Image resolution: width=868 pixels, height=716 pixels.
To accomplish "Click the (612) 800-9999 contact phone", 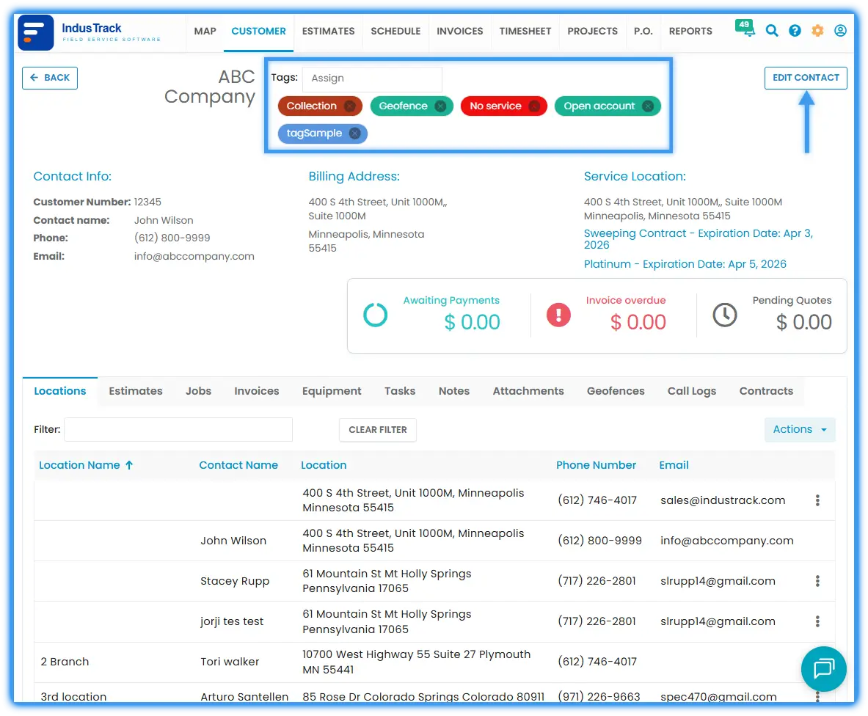I will pyautogui.click(x=172, y=238).
